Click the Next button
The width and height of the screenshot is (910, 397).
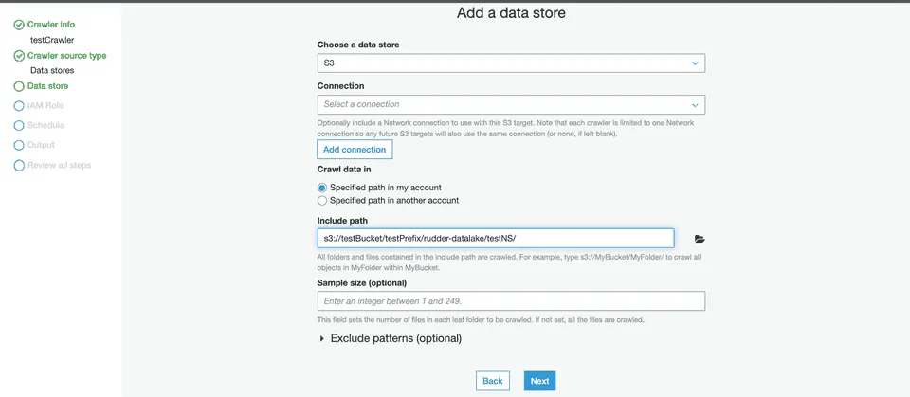pyautogui.click(x=539, y=381)
